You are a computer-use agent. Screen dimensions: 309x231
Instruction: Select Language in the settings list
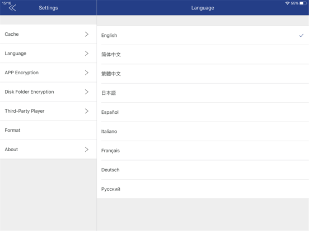click(48, 54)
